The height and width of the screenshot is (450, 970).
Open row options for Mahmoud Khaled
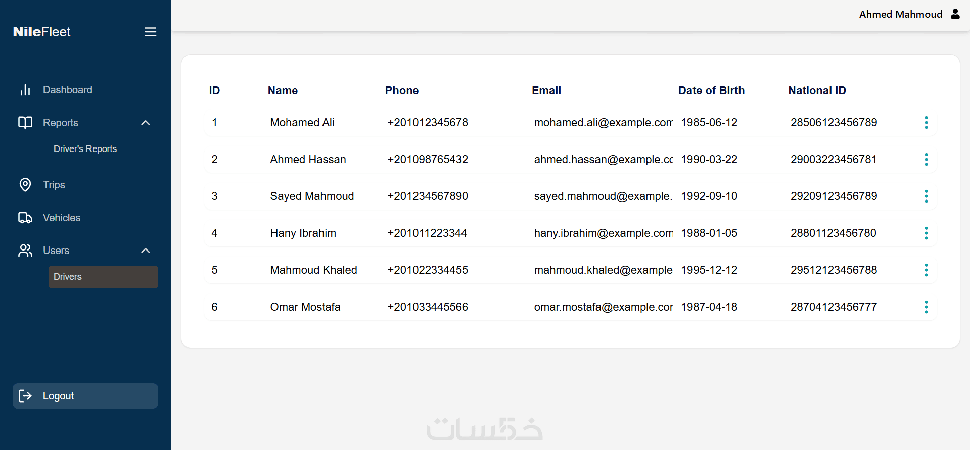tap(926, 270)
